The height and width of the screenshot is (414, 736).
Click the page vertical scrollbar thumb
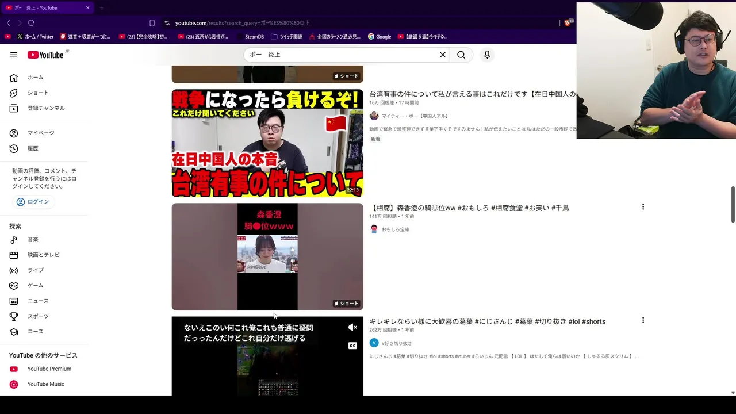tap(733, 204)
